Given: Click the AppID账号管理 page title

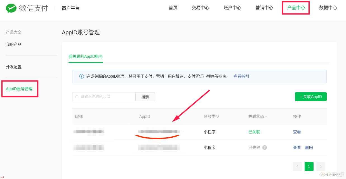Looking at the screenshot, I should [81, 32].
